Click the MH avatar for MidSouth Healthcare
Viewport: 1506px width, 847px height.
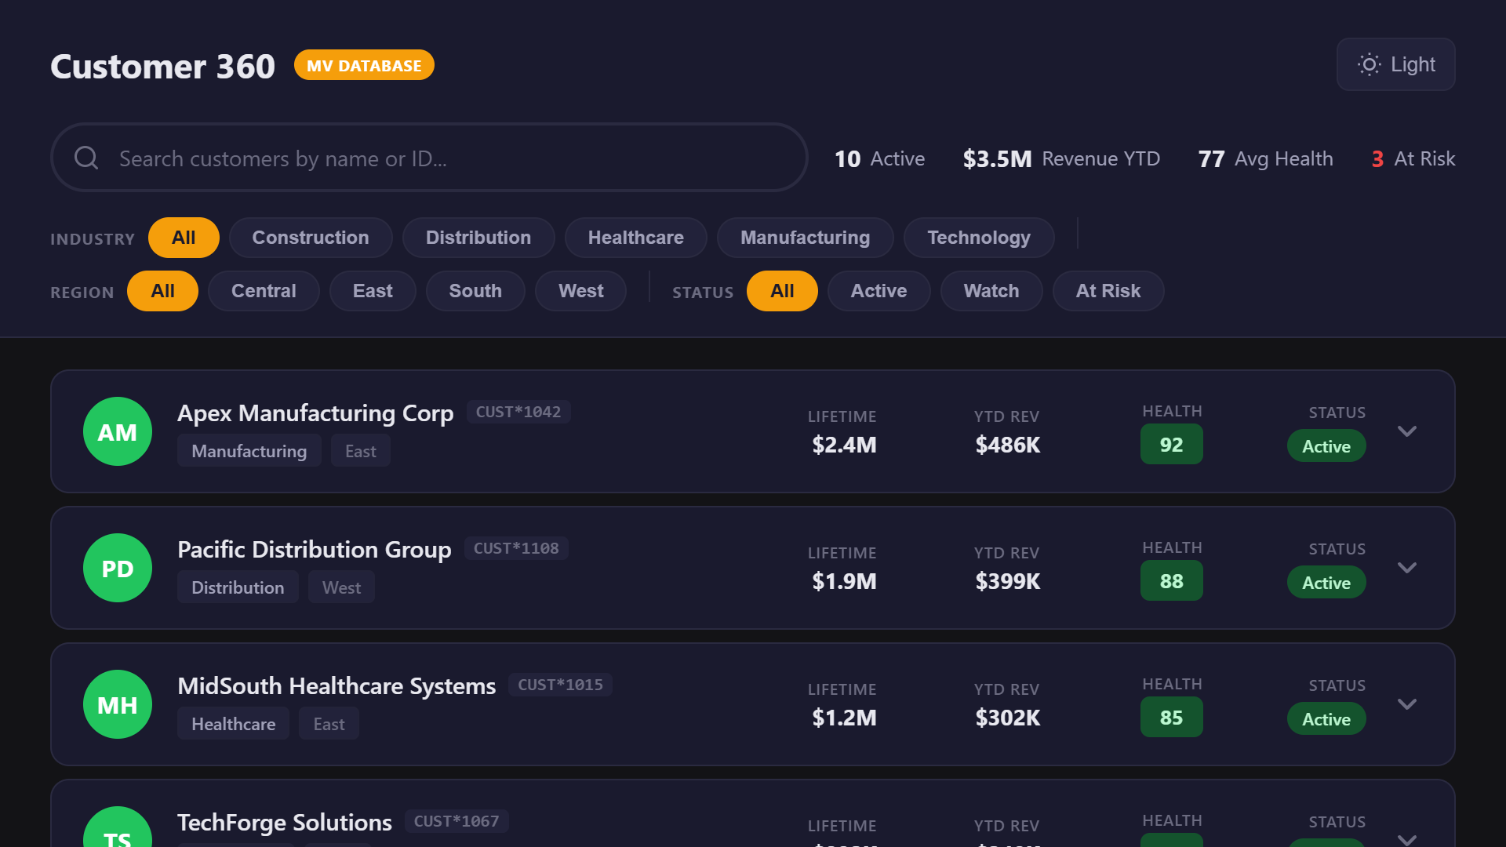tap(118, 704)
